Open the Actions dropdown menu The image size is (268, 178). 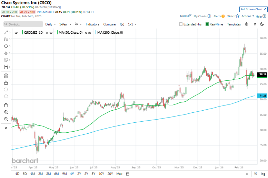(248, 16)
